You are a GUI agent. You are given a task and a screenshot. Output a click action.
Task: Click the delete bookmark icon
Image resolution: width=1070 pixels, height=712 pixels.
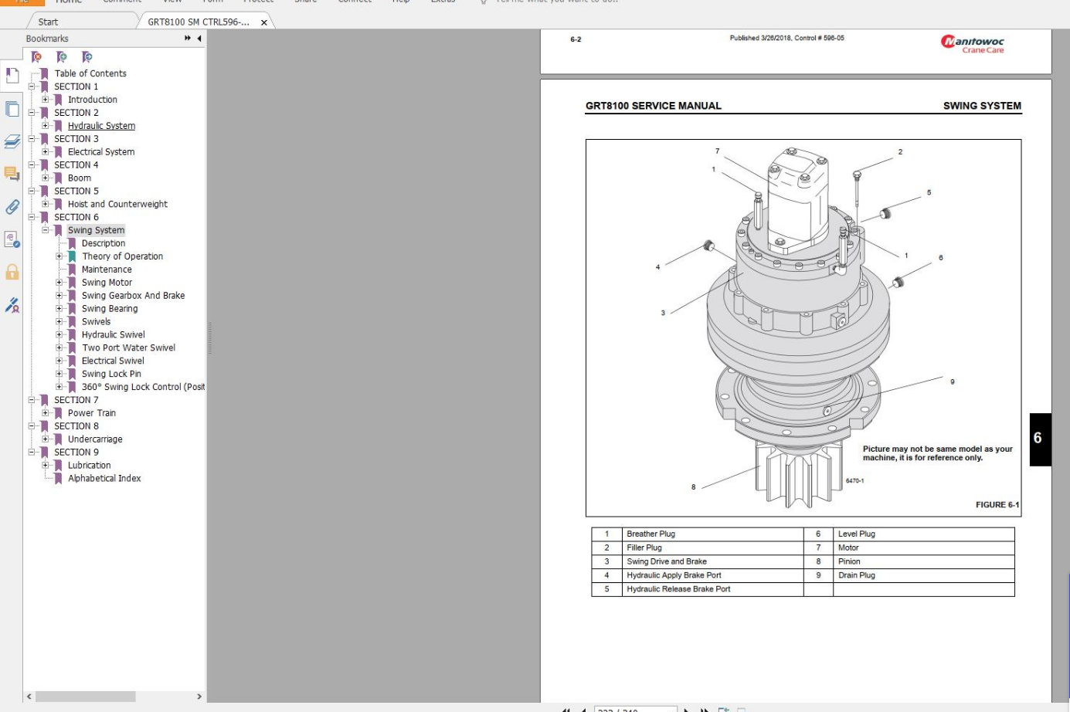(36, 57)
